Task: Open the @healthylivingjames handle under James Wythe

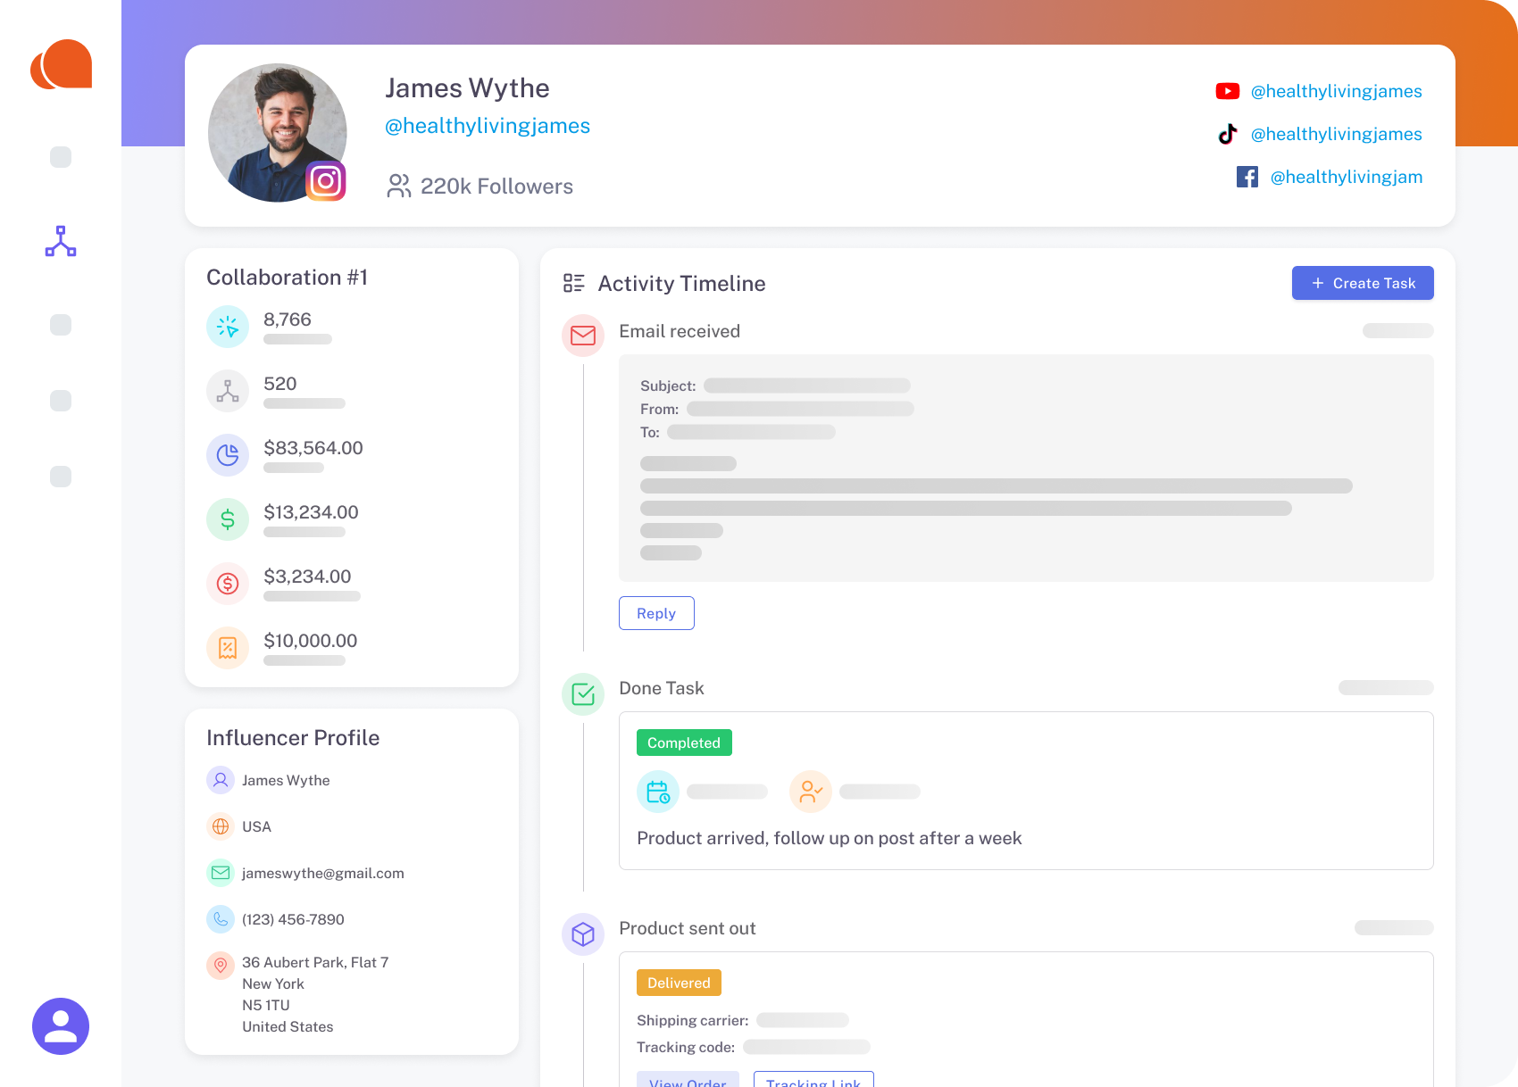Action: click(x=488, y=126)
